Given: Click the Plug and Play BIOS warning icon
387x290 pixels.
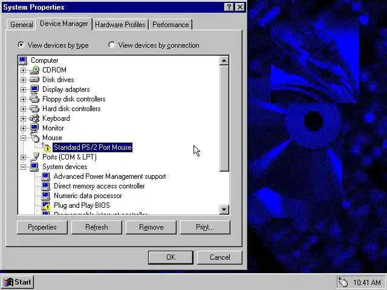Looking at the screenshot, I should [46, 205].
